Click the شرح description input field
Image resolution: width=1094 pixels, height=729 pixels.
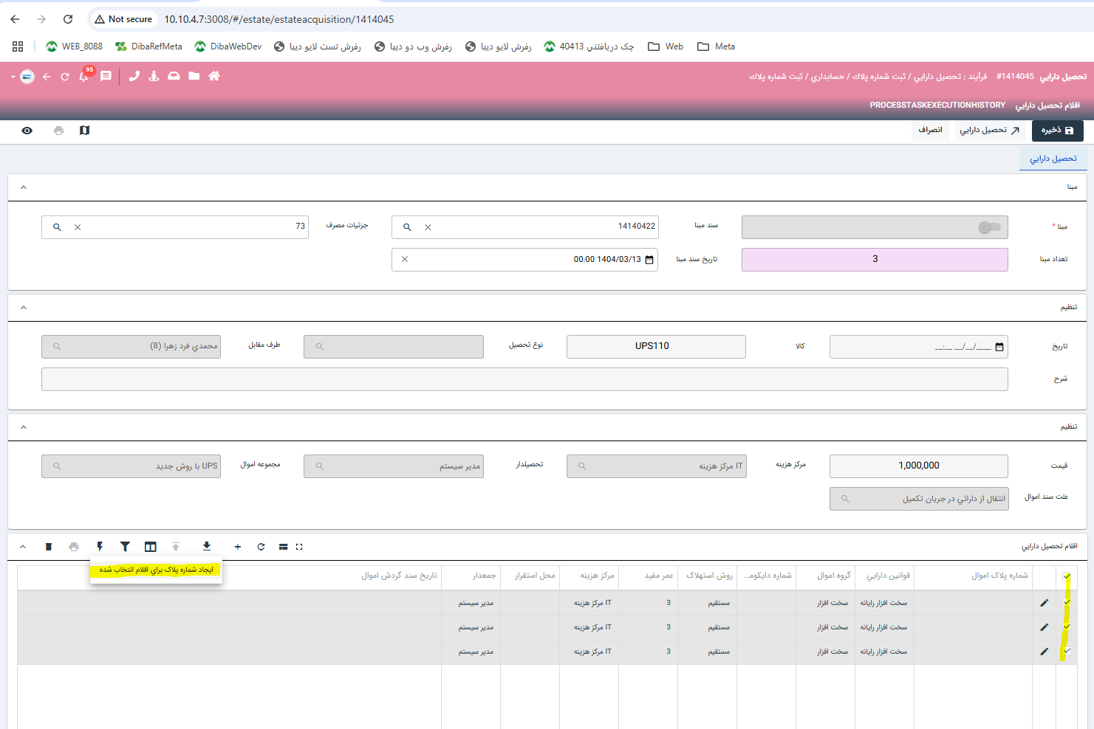point(524,379)
